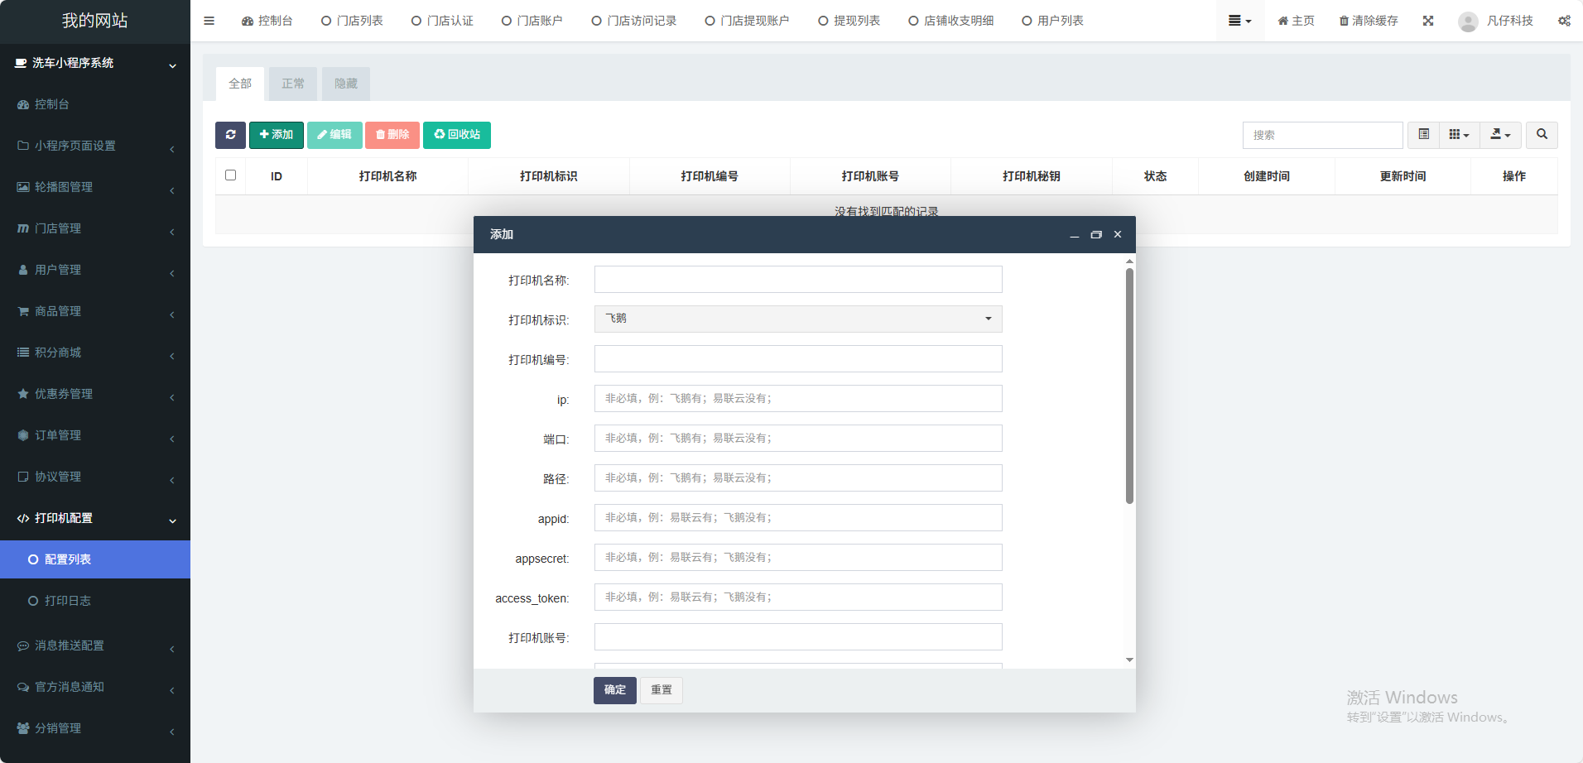Click the fullscreen expand icon in header
Viewport: 1583px width, 763px height.
click(1427, 21)
